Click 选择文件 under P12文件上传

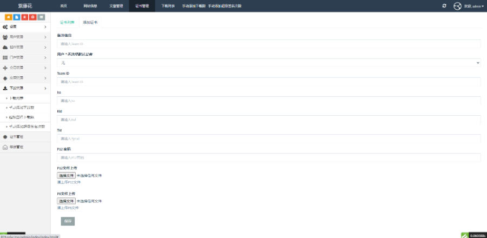(x=67, y=175)
